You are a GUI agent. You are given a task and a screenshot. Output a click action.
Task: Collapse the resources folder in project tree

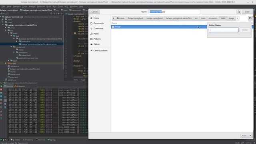click(x=11, y=47)
